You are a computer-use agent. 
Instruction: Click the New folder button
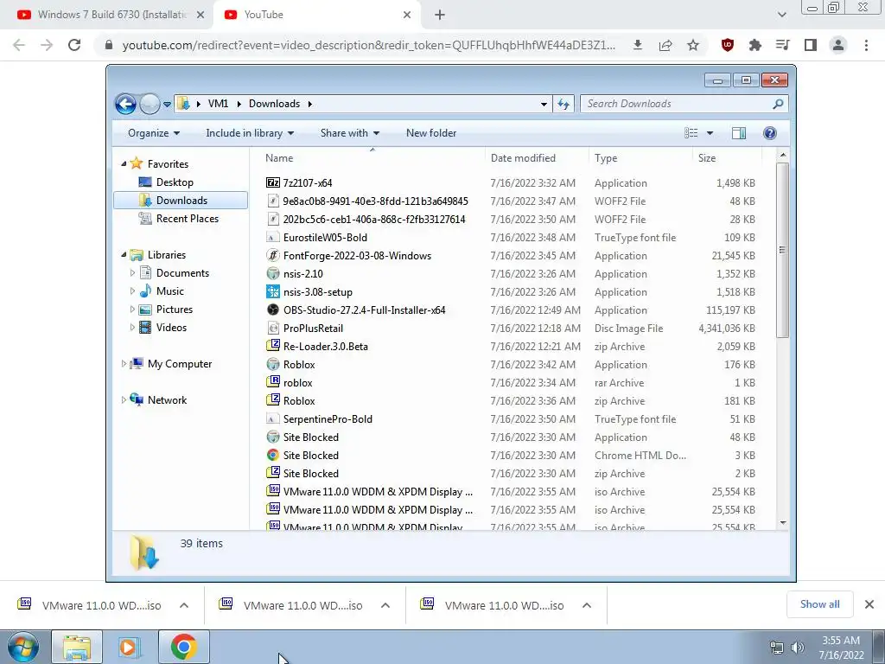[431, 133]
